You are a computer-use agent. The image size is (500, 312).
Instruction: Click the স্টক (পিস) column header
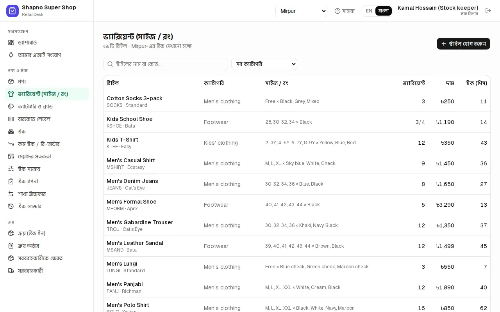[477, 83]
